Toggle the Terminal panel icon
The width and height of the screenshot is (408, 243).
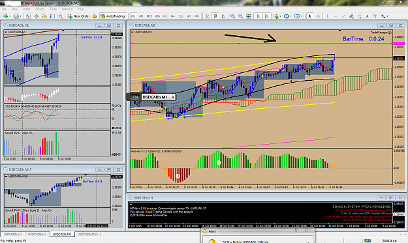coord(52,16)
